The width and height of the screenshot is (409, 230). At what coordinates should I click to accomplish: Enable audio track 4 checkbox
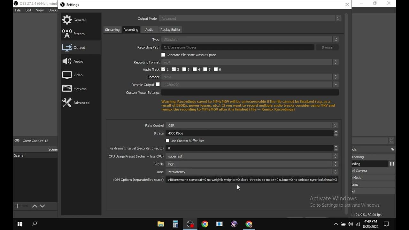point(195,69)
